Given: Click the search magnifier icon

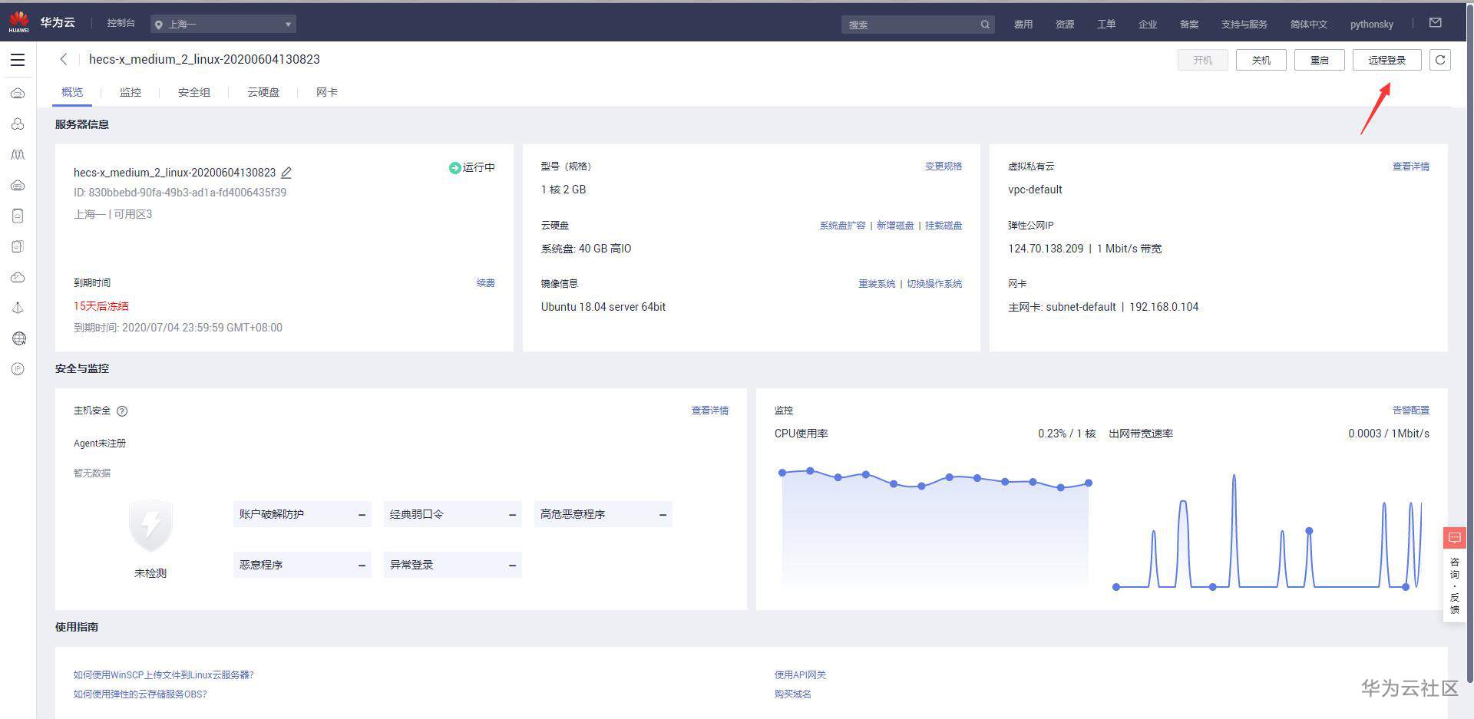Looking at the screenshot, I should pyautogui.click(x=985, y=25).
